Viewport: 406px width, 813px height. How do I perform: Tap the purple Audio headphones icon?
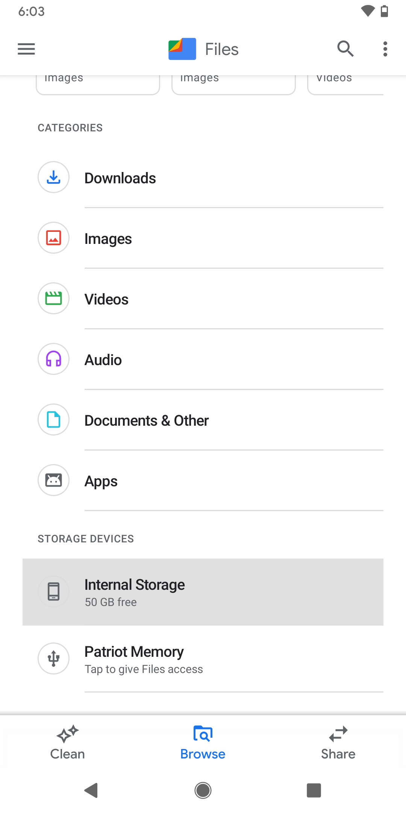pyautogui.click(x=53, y=359)
